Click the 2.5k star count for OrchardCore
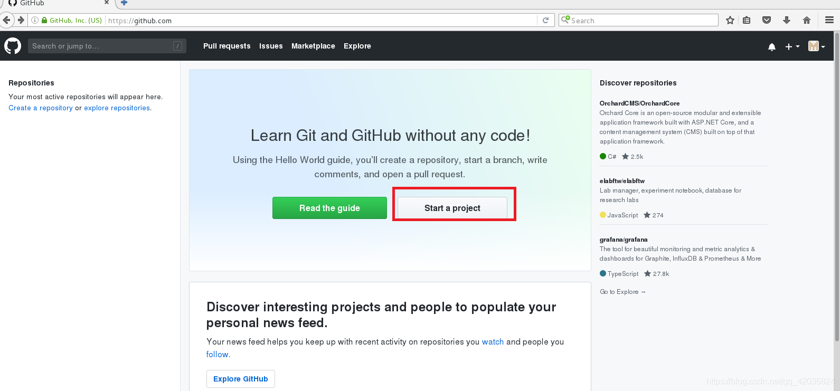The height and width of the screenshot is (391, 840). (x=633, y=157)
